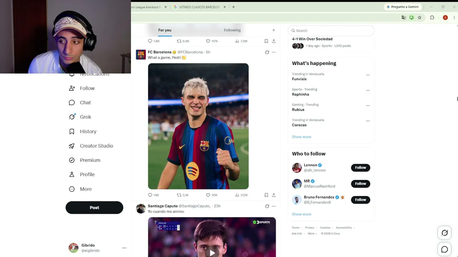Expand More in the X sidebar
The height and width of the screenshot is (257, 458).
(81, 189)
